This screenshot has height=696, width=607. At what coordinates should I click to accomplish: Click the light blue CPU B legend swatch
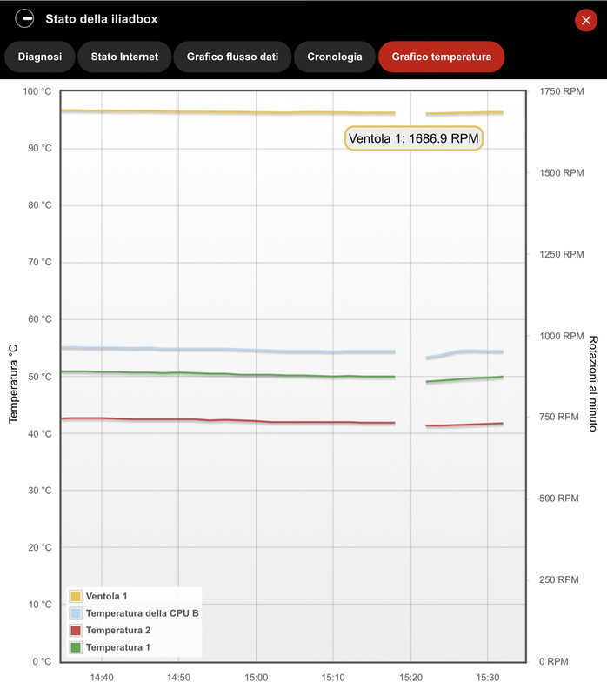coord(76,613)
